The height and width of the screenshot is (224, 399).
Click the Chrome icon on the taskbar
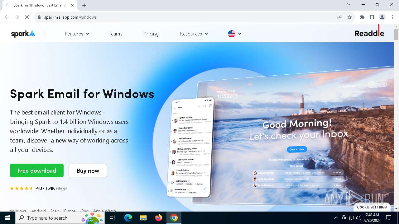tap(174, 218)
